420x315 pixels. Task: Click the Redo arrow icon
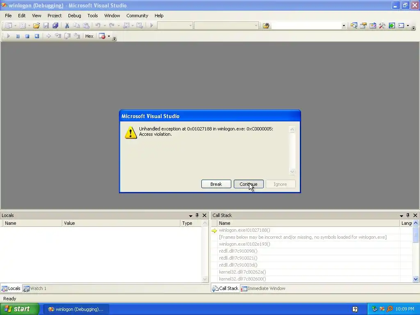click(x=112, y=25)
